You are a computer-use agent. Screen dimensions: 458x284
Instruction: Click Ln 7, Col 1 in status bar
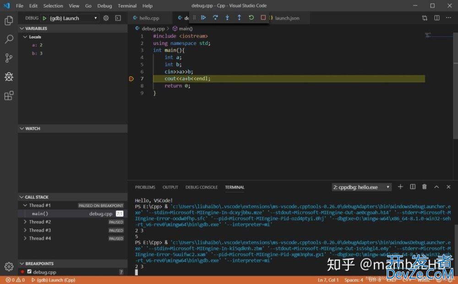[x=328, y=280]
